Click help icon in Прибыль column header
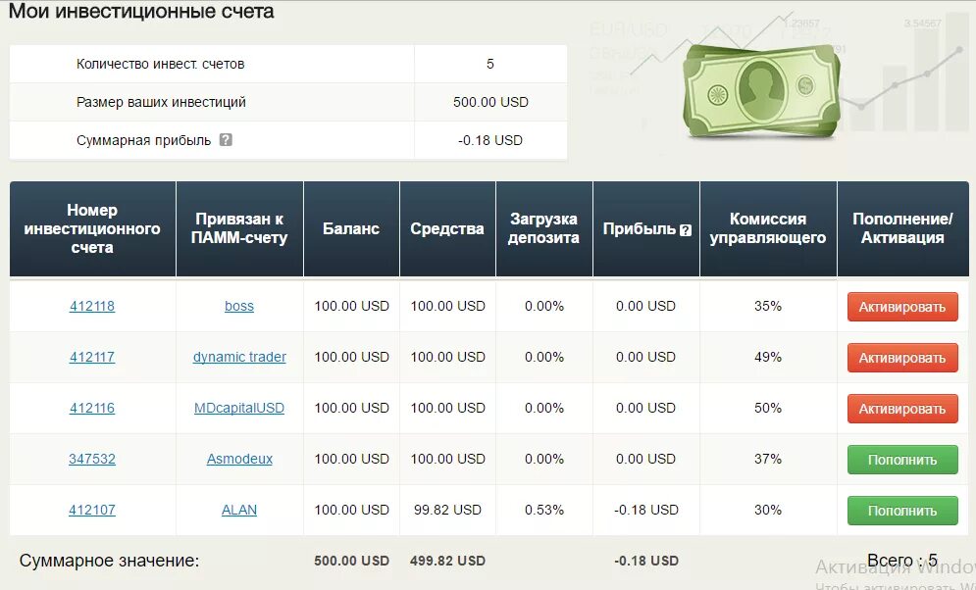The width and height of the screenshot is (976, 590). [686, 229]
